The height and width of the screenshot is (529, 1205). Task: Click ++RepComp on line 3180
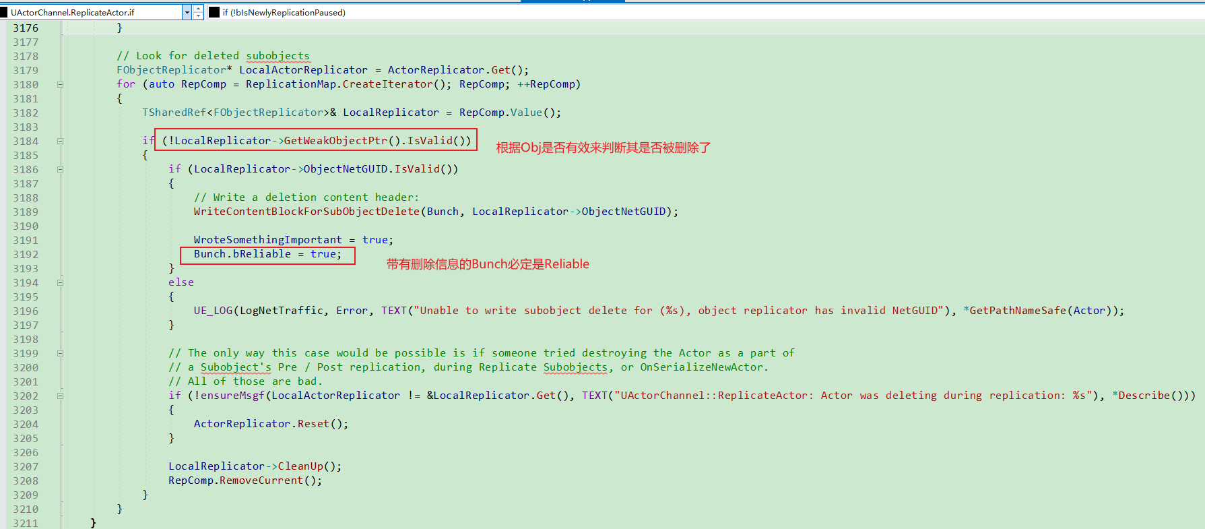pos(546,84)
